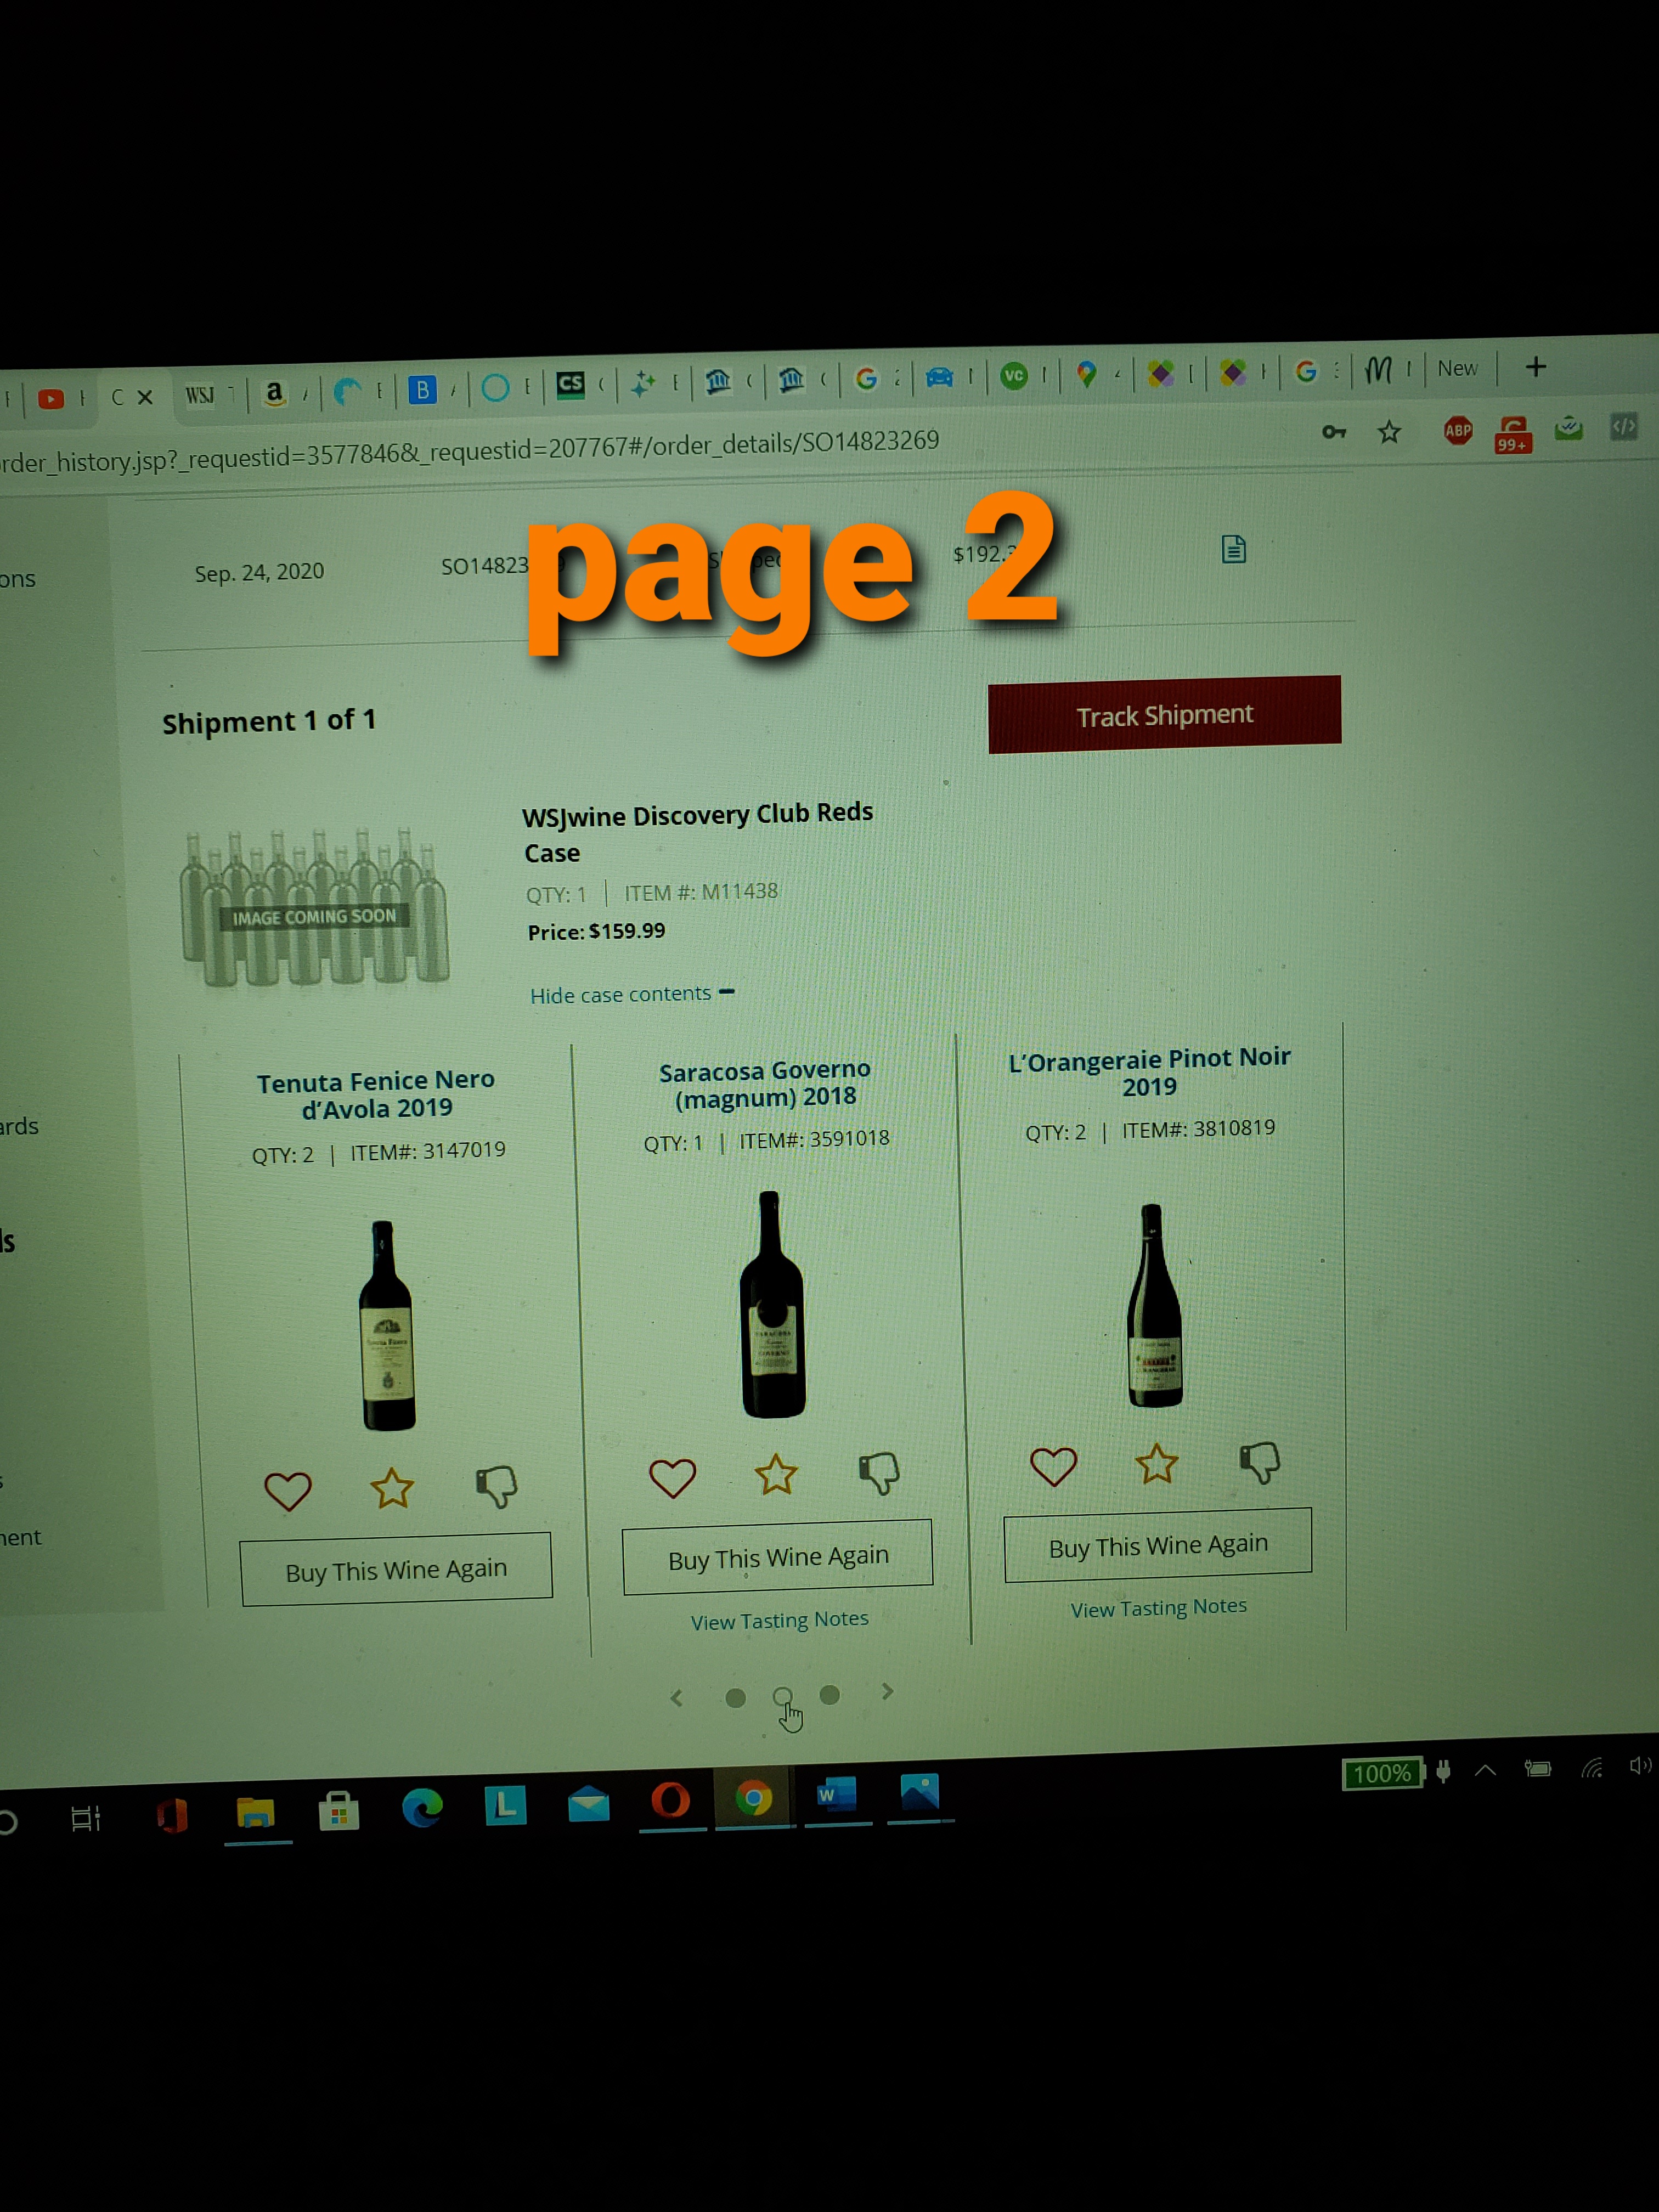Thumbs-down the L'Orangeraie Pinot Noir

(x=1260, y=1462)
